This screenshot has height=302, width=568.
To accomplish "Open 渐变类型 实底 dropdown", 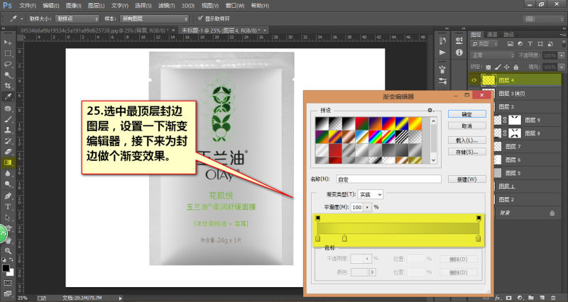I will point(370,194).
